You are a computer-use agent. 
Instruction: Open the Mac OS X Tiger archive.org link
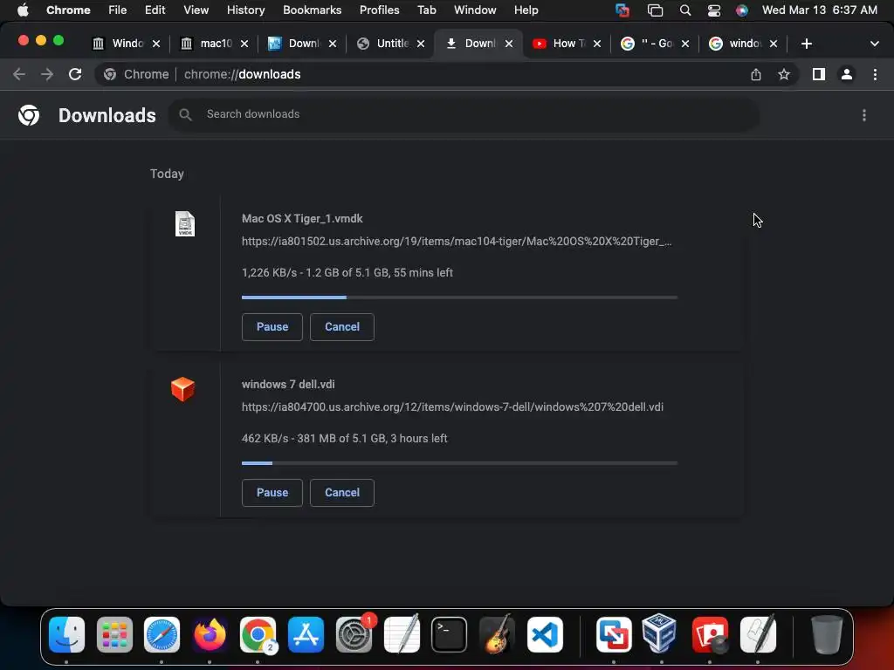click(x=457, y=242)
